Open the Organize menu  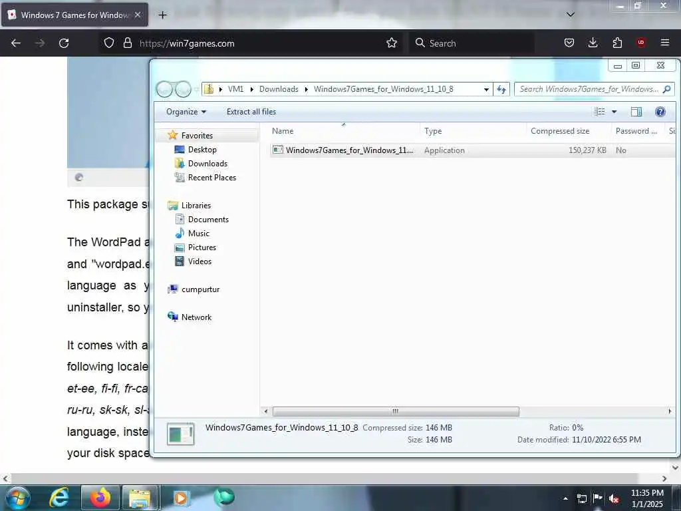point(186,112)
